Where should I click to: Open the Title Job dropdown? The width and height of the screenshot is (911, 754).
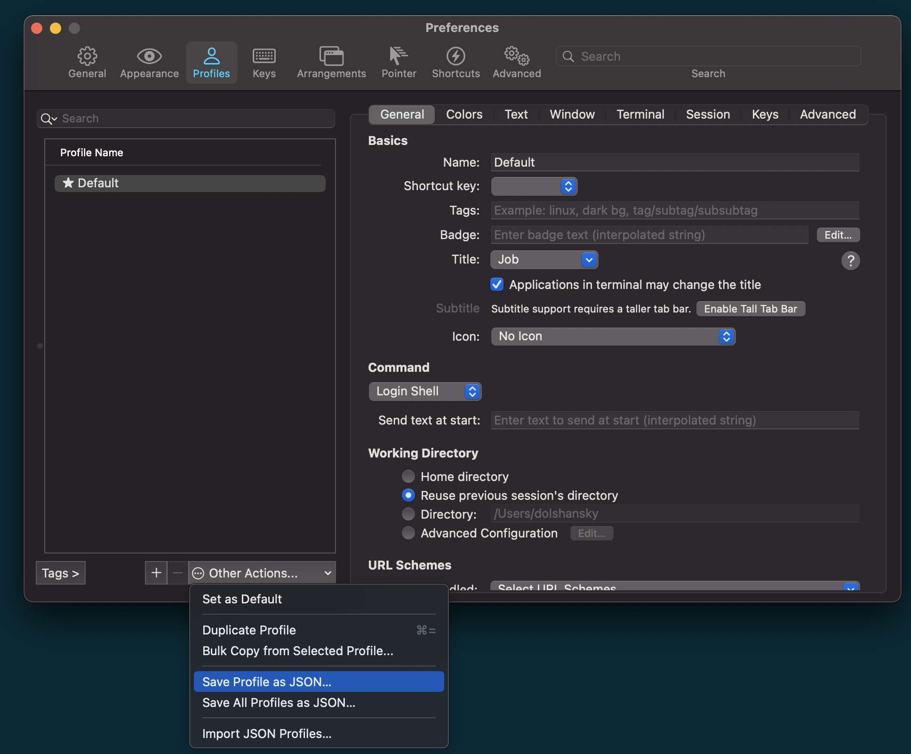544,259
